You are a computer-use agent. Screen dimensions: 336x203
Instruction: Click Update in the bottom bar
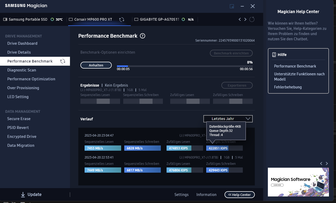(34, 195)
